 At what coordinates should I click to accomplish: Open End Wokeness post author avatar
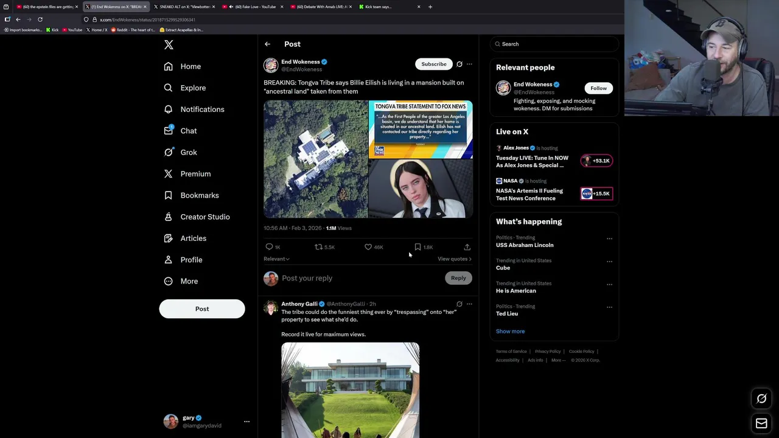coord(271,65)
